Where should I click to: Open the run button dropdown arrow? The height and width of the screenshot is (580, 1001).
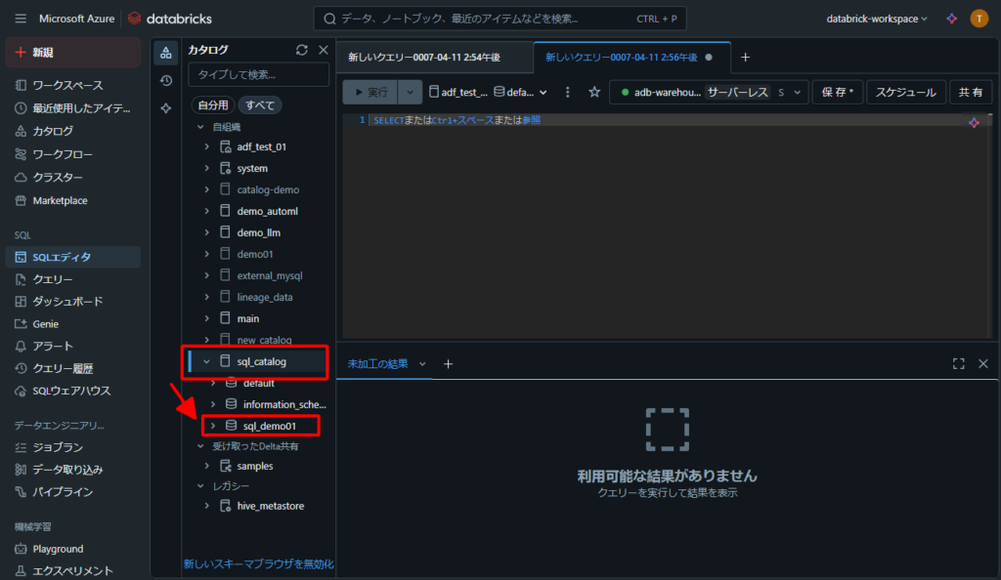(410, 93)
